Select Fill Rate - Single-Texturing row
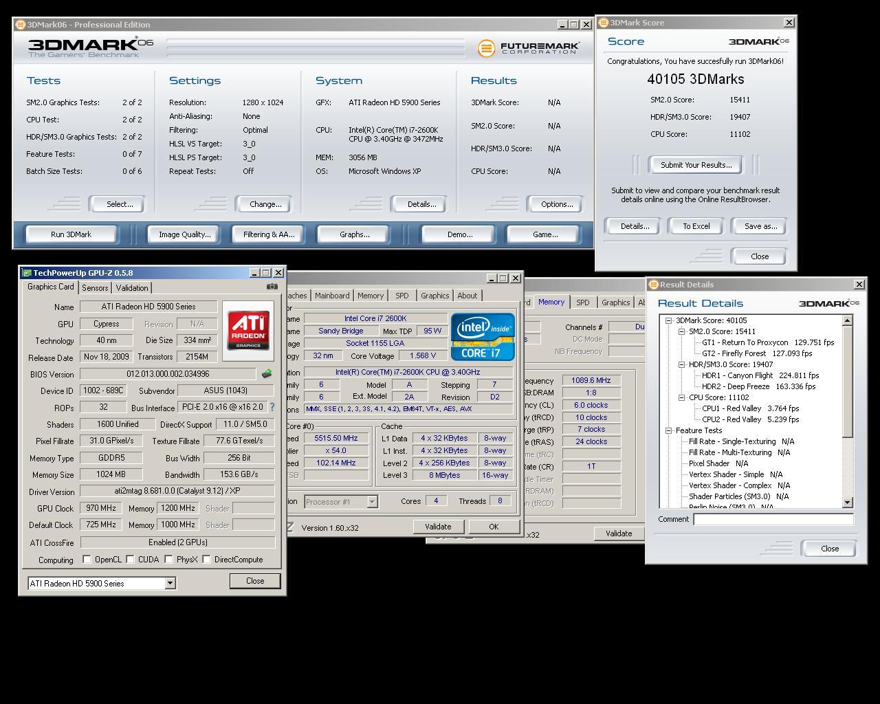This screenshot has height=704, width=880. (x=741, y=441)
